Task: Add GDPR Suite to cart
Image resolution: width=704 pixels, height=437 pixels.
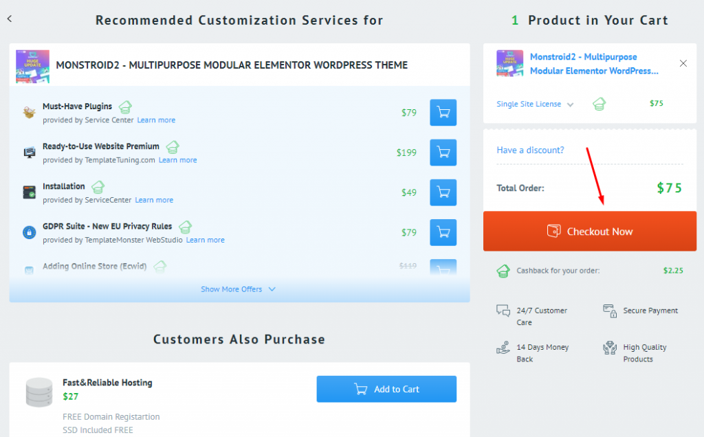Action: tap(443, 232)
